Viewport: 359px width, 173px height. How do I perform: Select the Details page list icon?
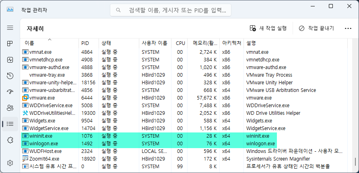click(10, 124)
